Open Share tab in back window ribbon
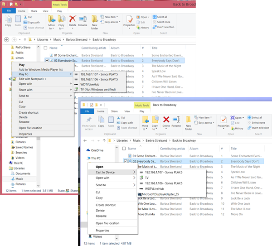This screenshot has height=246, width=272. tap(34, 11)
